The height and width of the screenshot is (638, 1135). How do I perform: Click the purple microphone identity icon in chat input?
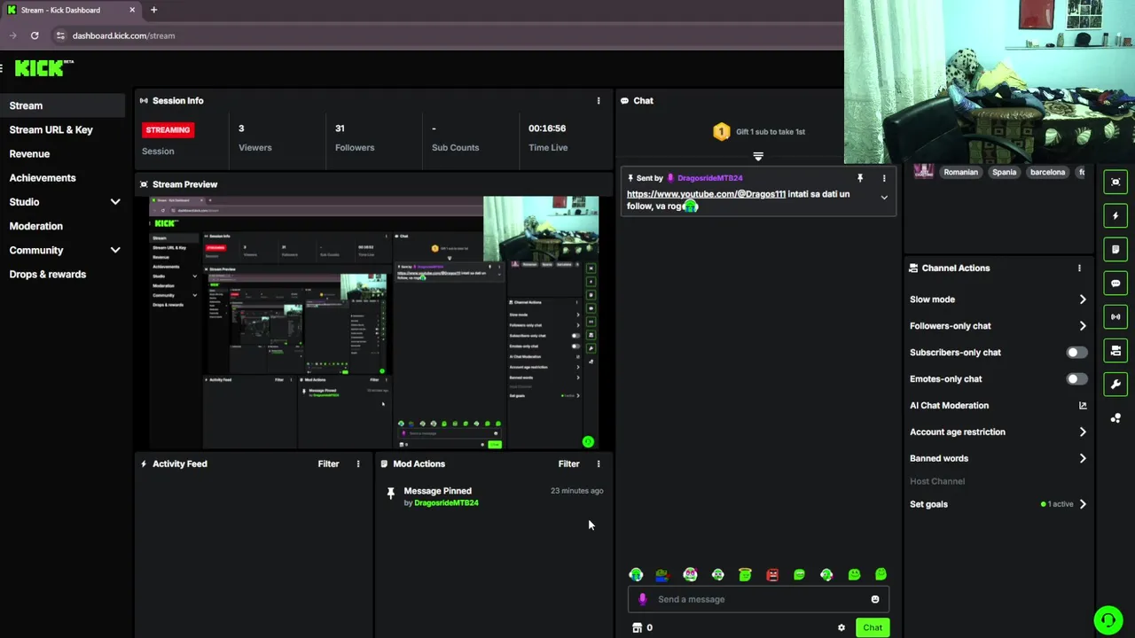tap(643, 599)
